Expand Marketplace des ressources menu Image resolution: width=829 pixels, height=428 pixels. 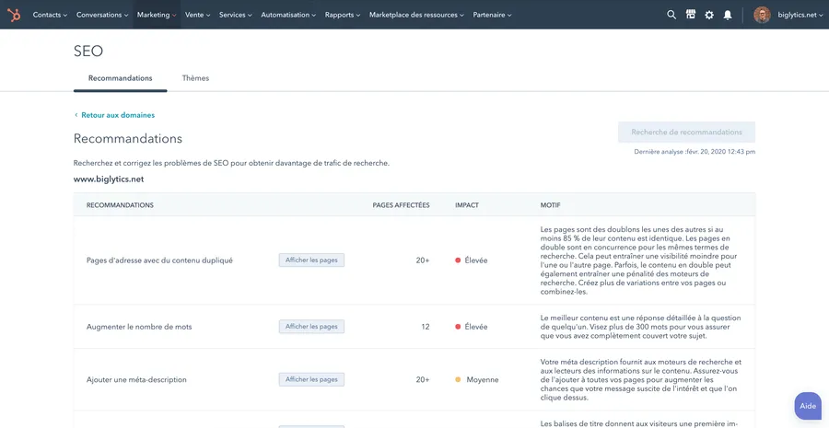(416, 15)
